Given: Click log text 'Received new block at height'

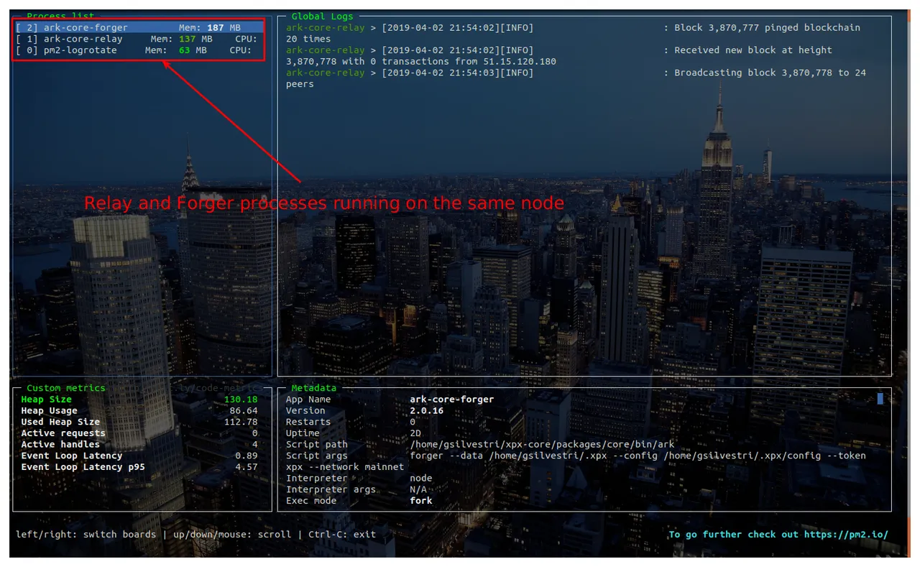Looking at the screenshot, I should [753, 50].
